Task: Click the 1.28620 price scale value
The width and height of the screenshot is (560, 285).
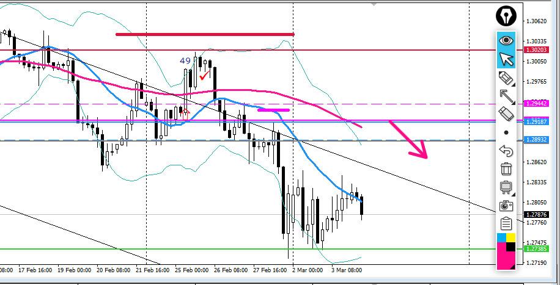Action: click(x=537, y=162)
